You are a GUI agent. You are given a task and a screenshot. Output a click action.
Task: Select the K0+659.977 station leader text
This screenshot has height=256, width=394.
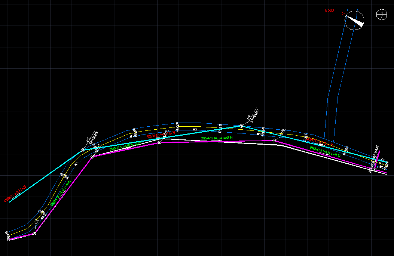[255, 115]
